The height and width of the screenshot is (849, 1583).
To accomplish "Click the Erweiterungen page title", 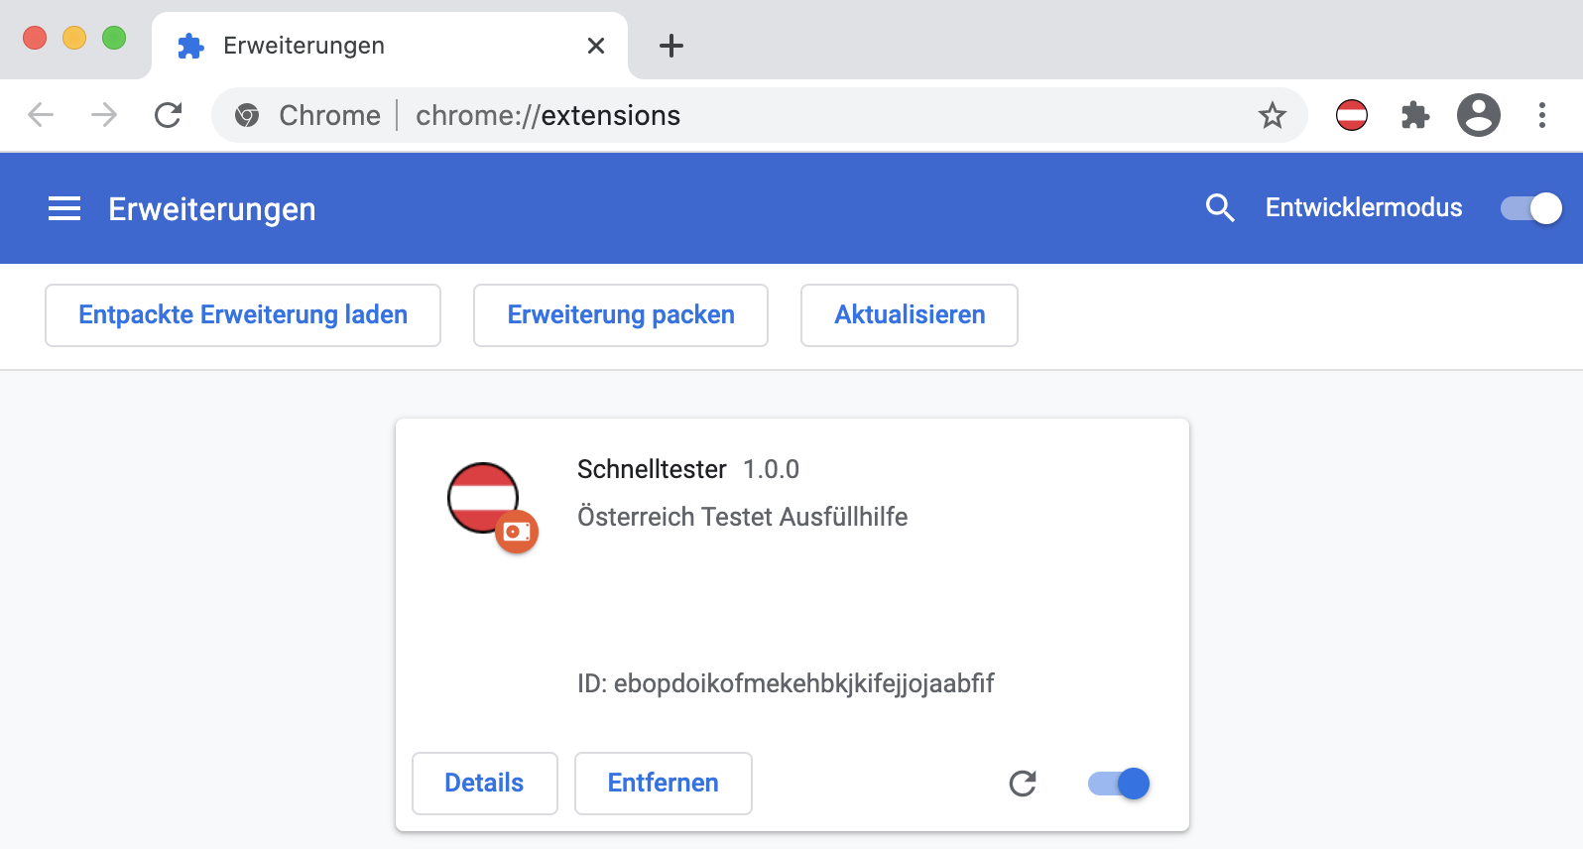I will coord(212,209).
